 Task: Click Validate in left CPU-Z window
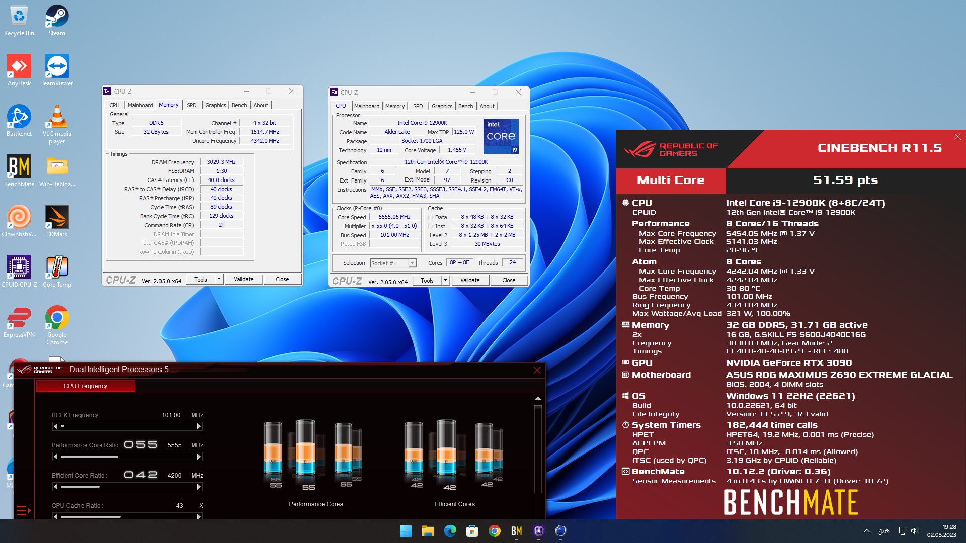tap(244, 279)
